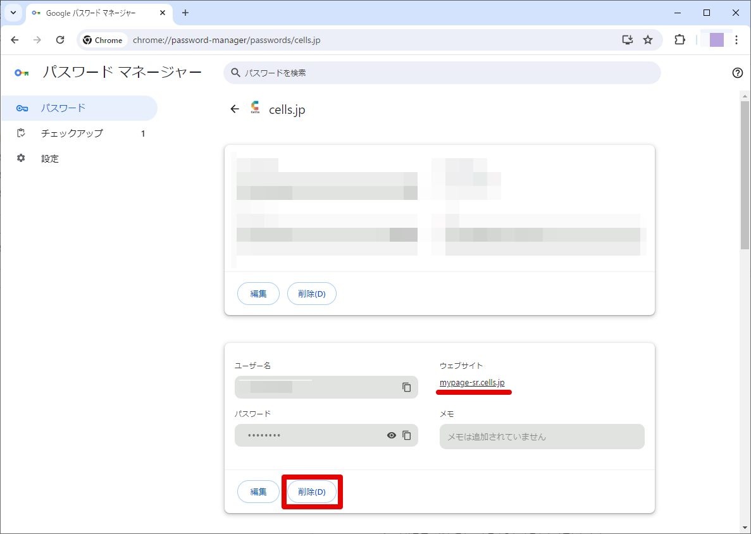Screen dimensions: 751x534
Task: Reload the page
Action: pyautogui.click(x=60, y=40)
